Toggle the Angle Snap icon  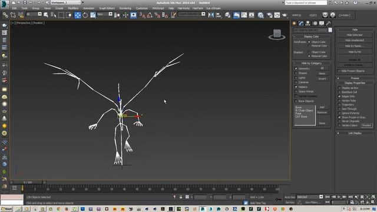(150, 15)
